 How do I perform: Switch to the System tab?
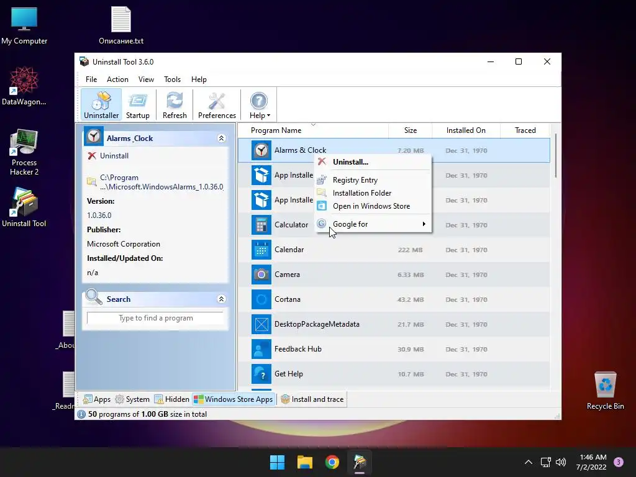click(132, 399)
